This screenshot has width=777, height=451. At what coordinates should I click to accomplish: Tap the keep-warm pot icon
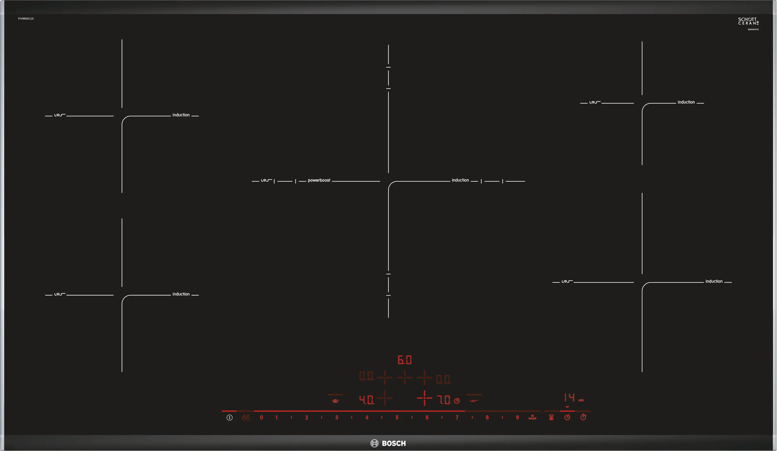(x=335, y=401)
